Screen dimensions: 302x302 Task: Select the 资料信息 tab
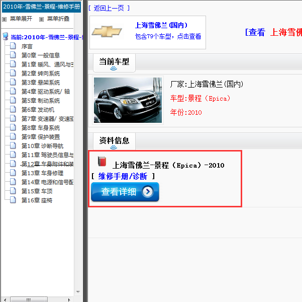(114, 141)
